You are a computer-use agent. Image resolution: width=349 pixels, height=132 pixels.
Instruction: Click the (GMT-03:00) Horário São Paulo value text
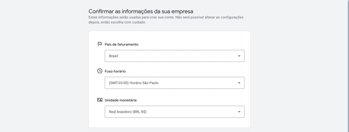[134, 83]
